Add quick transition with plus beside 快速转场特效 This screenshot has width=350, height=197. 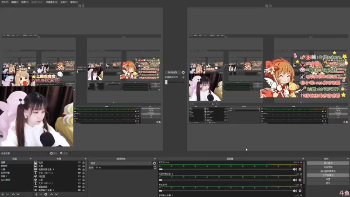coord(183,77)
